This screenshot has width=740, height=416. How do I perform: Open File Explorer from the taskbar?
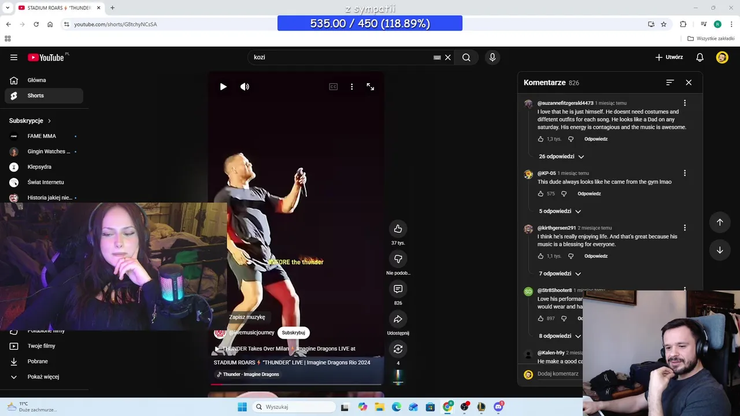click(x=379, y=407)
